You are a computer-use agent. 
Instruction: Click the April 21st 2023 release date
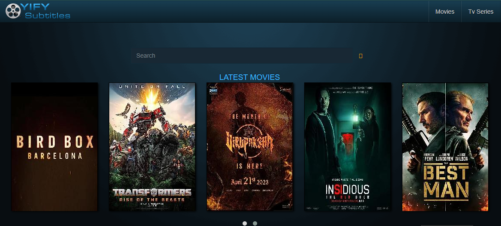(x=250, y=181)
